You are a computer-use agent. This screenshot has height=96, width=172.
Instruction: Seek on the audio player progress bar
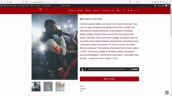(x=107, y=69)
